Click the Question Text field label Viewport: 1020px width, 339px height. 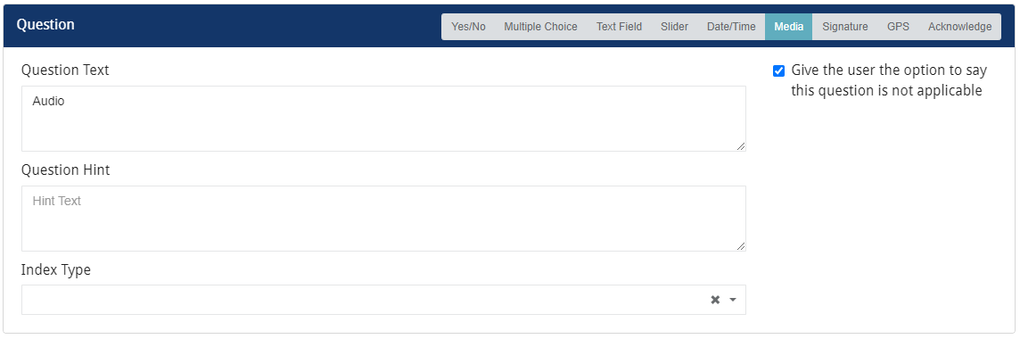pos(65,70)
